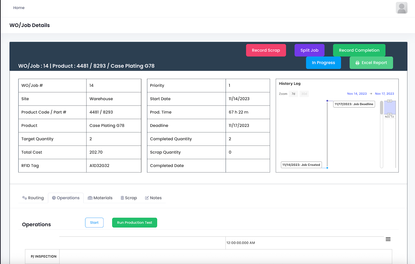Enable 30d zoom in History Log
The image size is (415, 264).
pos(304,94)
